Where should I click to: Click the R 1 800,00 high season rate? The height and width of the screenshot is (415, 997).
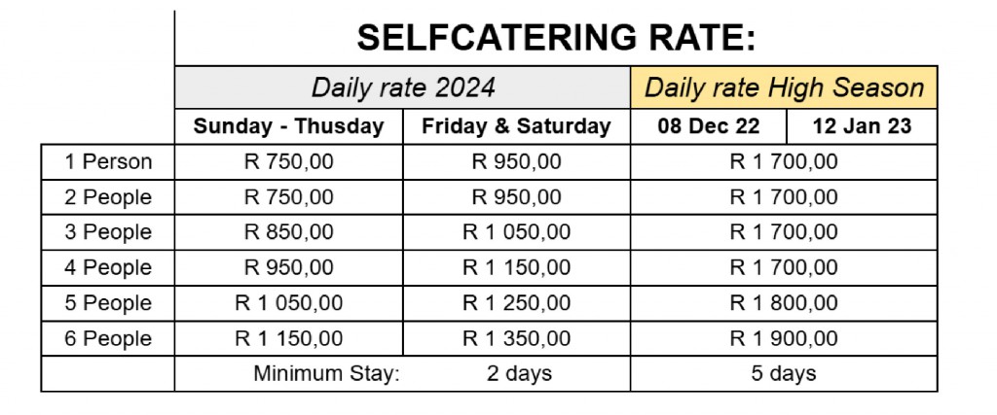point(784,303)
